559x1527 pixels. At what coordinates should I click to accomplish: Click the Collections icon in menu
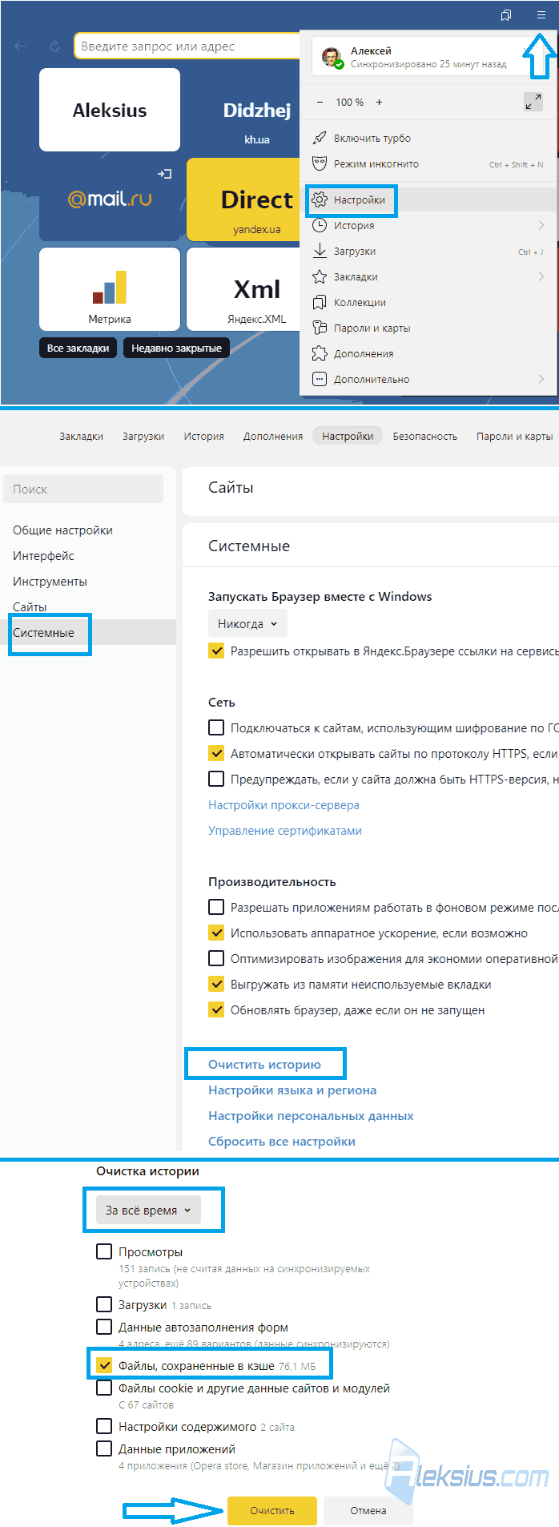coord(320,302)
